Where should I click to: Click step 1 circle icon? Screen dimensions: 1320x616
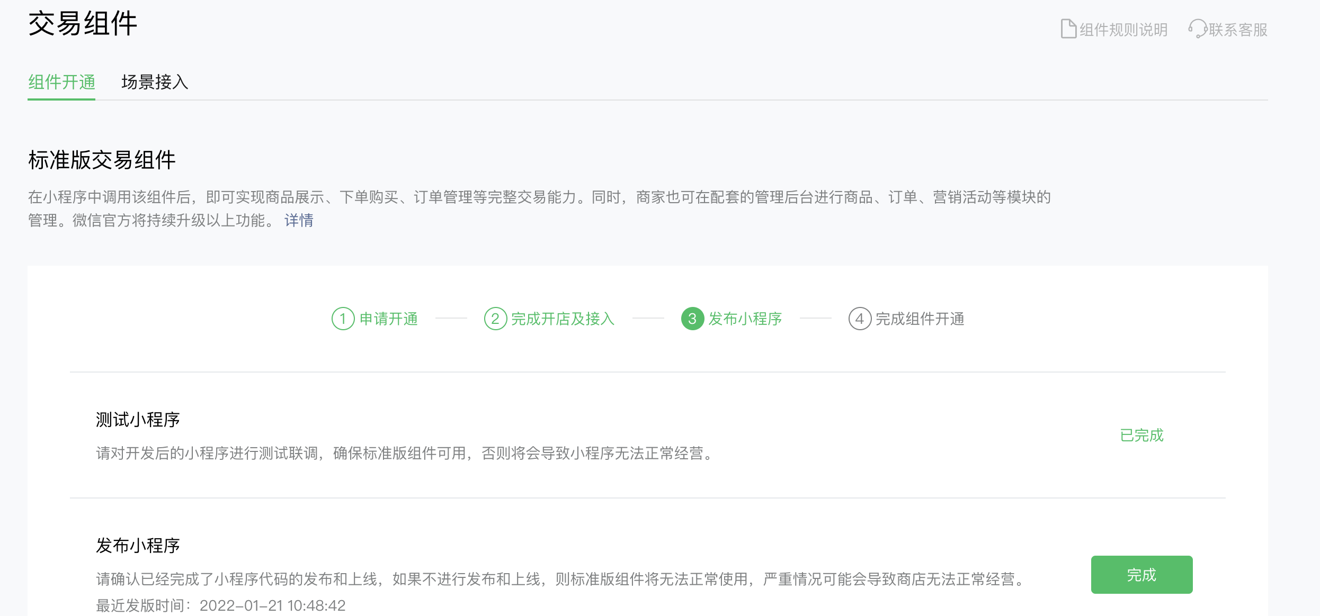click(343, 319)
